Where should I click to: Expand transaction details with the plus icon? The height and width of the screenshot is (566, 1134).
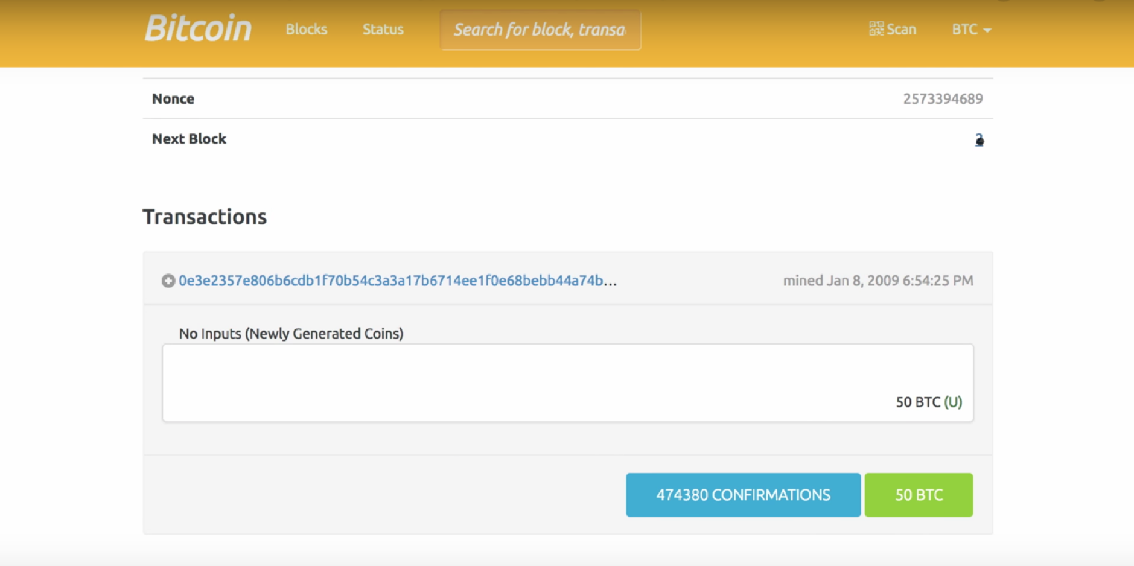coord(168,281)
